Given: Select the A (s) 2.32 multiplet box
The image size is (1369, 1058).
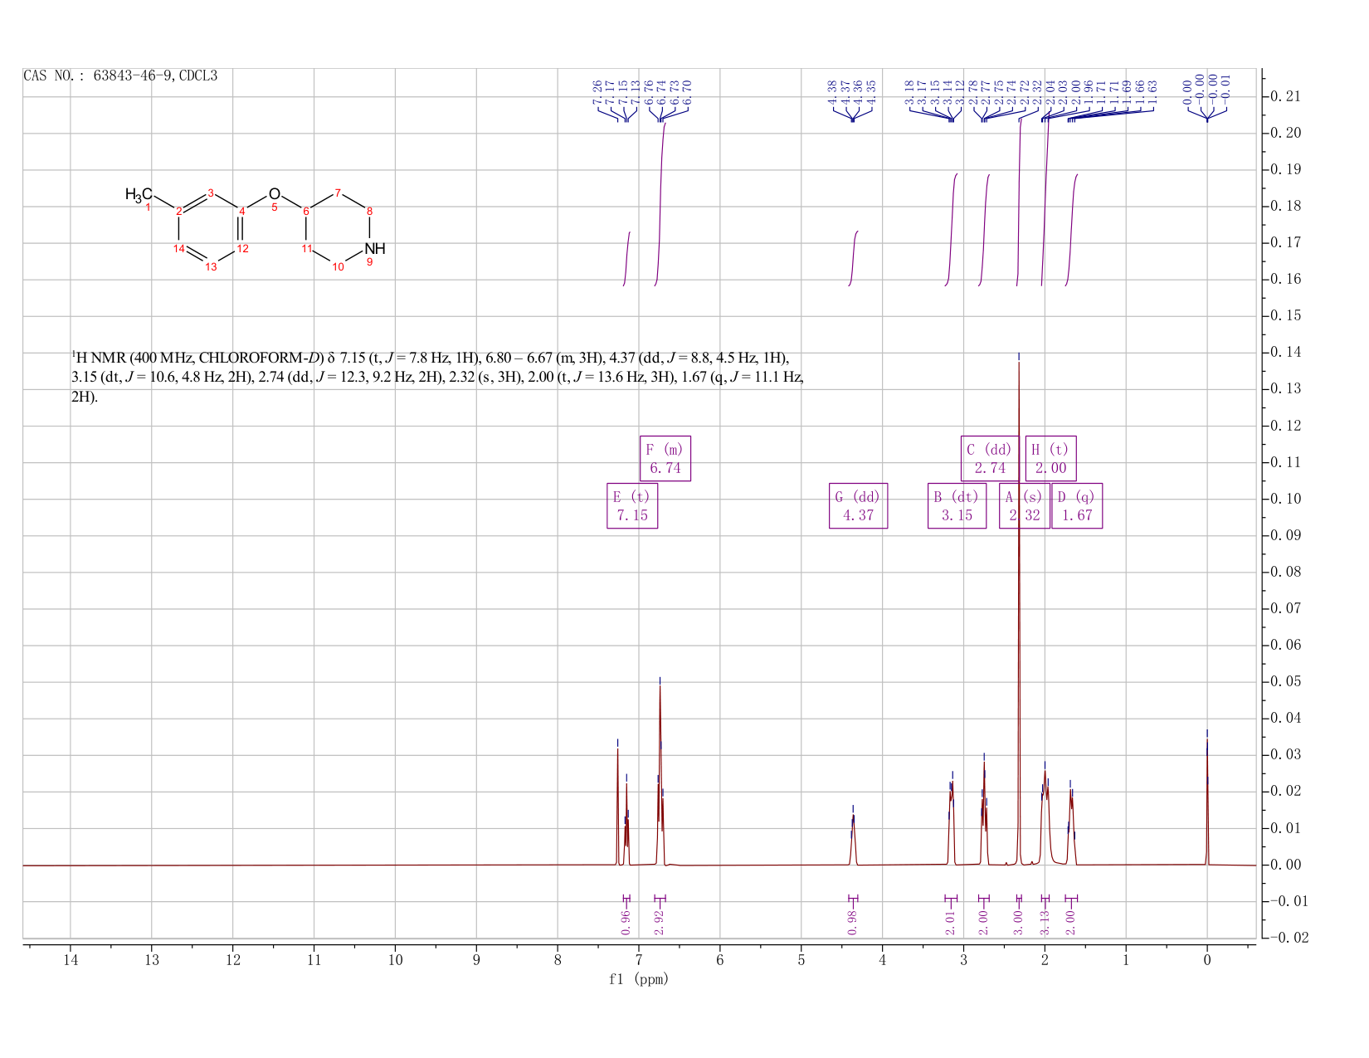Looking at the screenshot, I should tap(1025, 505).
